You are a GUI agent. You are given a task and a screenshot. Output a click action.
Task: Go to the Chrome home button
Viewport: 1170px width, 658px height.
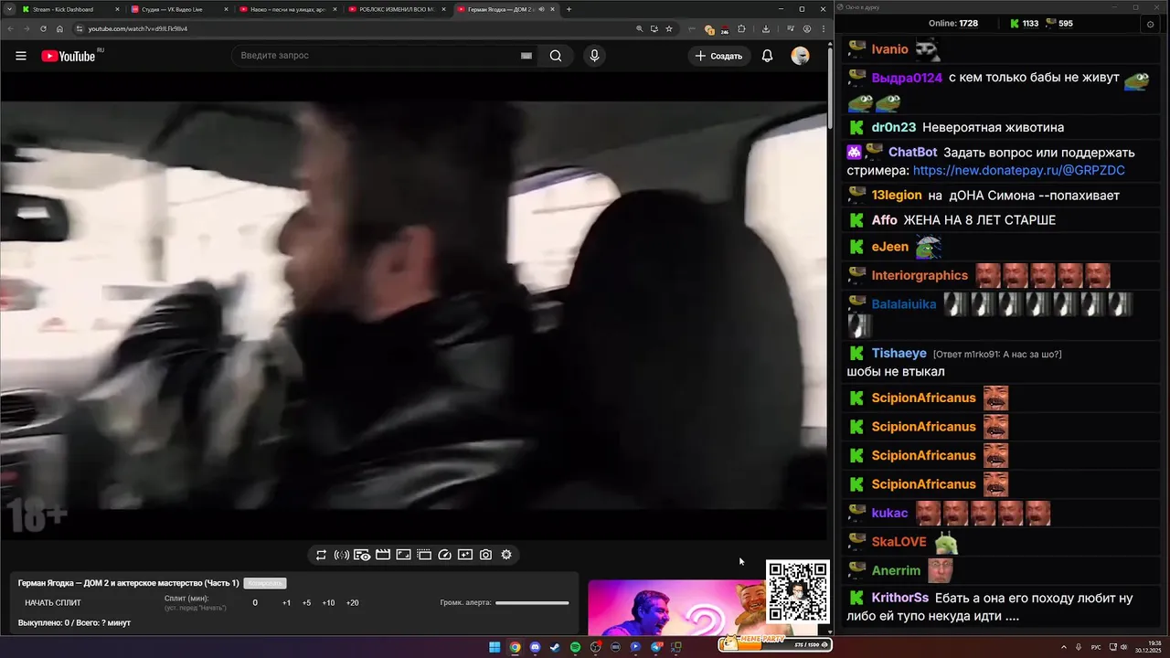[x=59, y=28]
